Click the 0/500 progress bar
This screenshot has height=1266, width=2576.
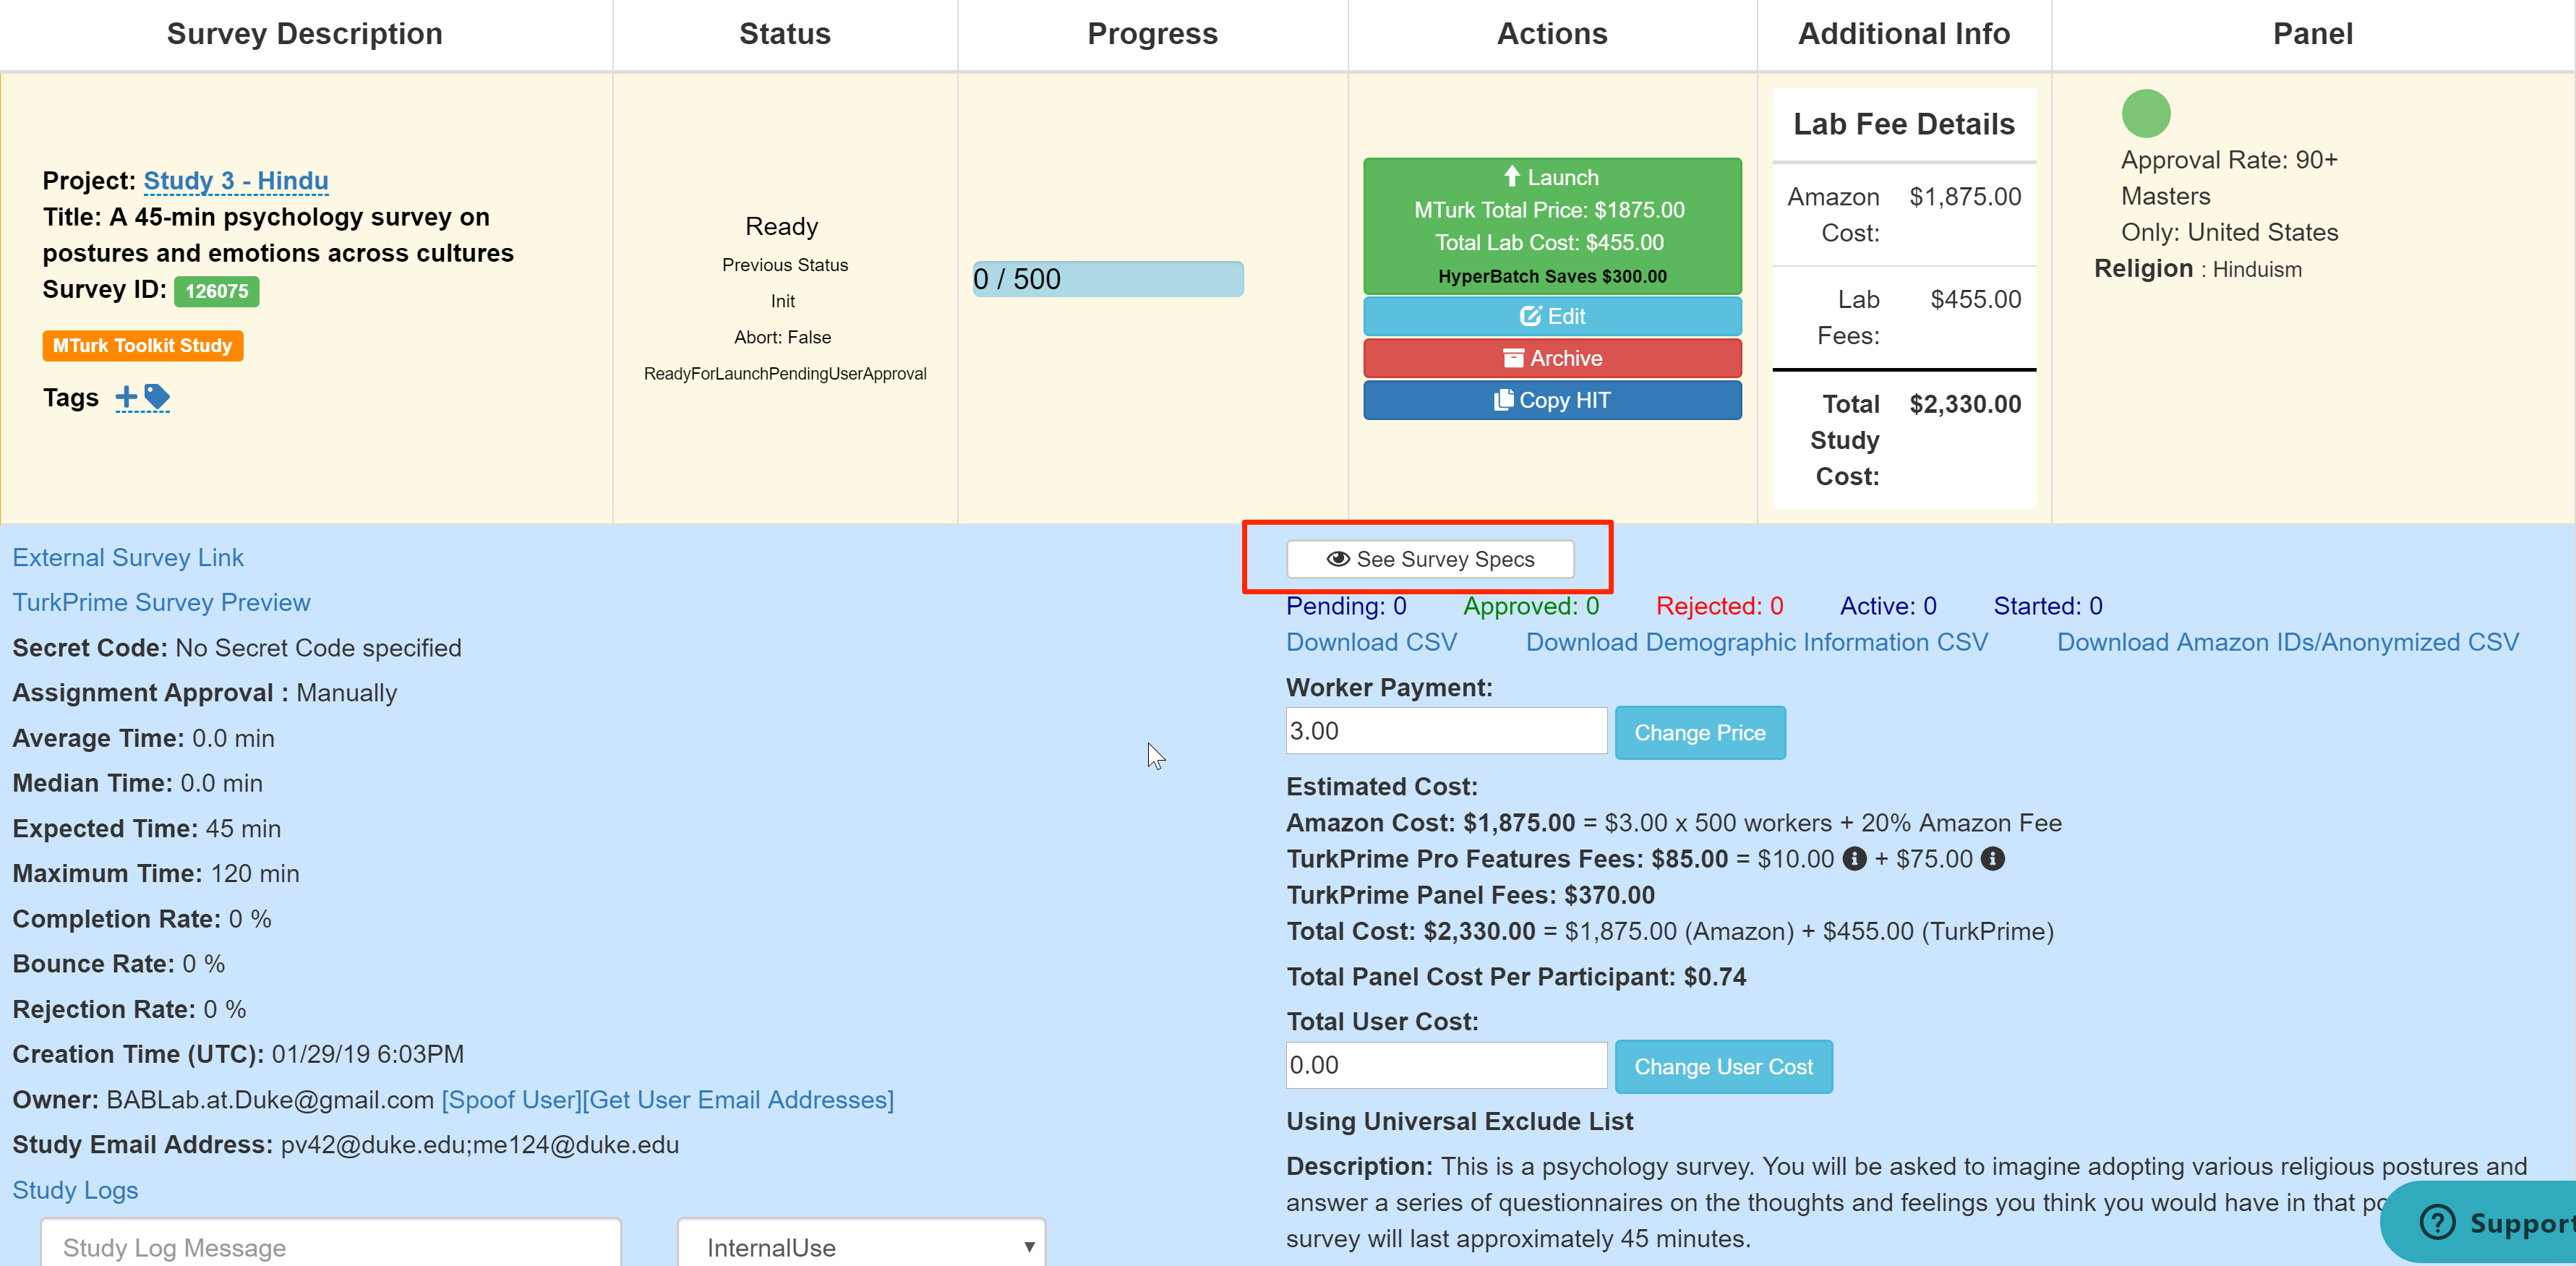[x=1108, y=278]
